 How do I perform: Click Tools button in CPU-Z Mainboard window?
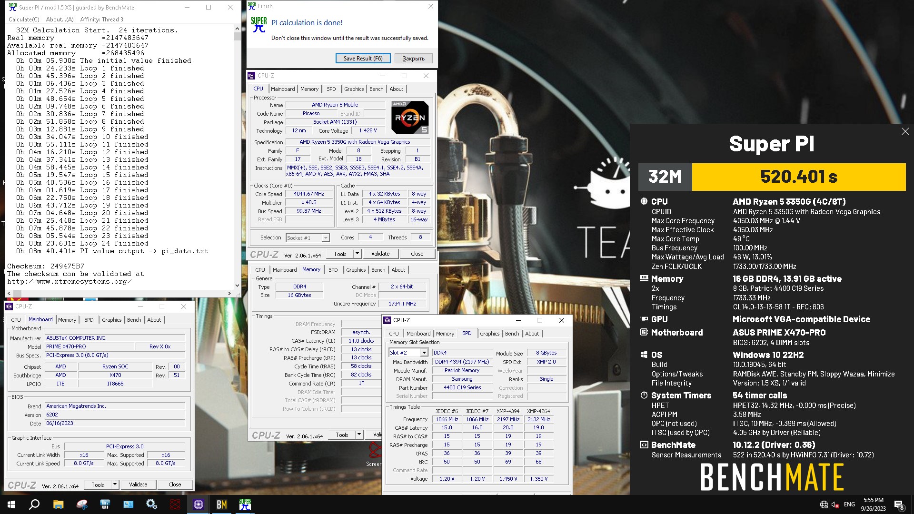pyautogui.click(x=98, y=484)
